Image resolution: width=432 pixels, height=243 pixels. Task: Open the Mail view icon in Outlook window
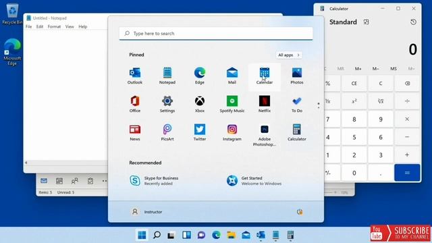[x=44, y=181]
